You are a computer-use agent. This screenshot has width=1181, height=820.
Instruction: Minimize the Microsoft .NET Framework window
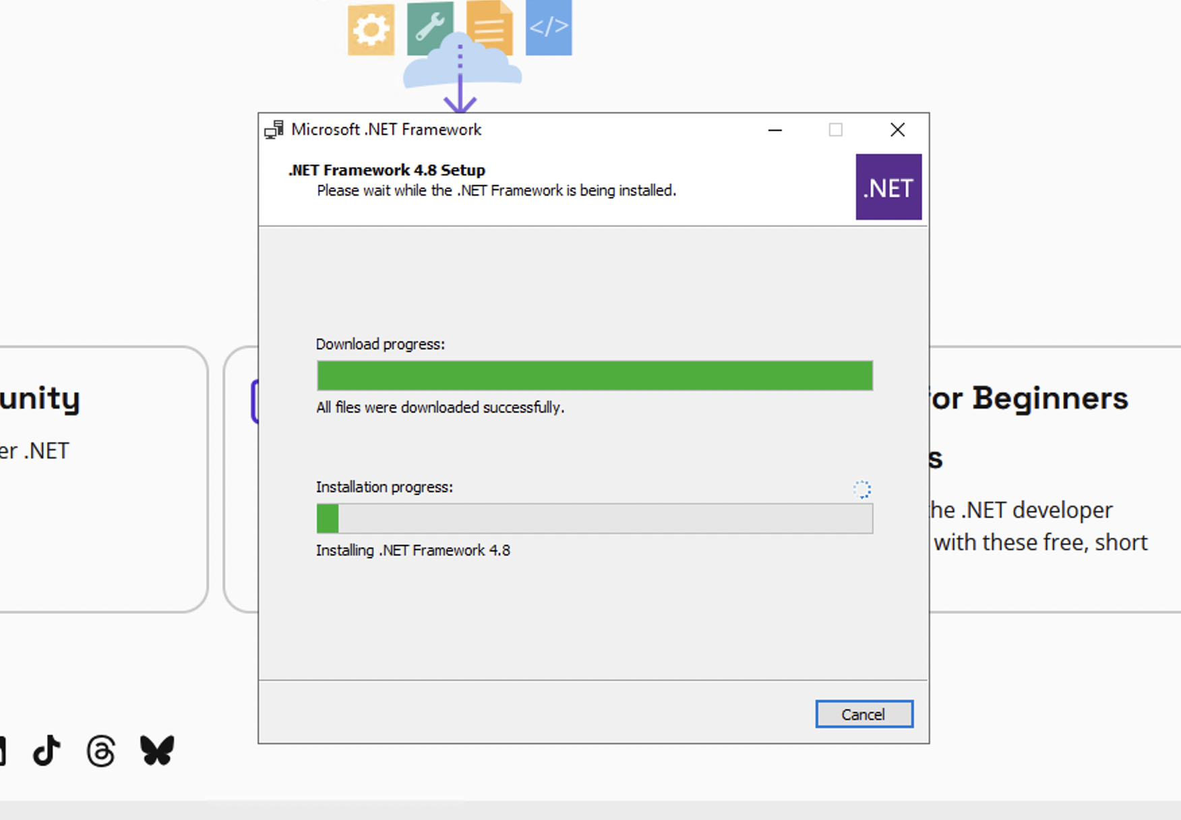775,130
